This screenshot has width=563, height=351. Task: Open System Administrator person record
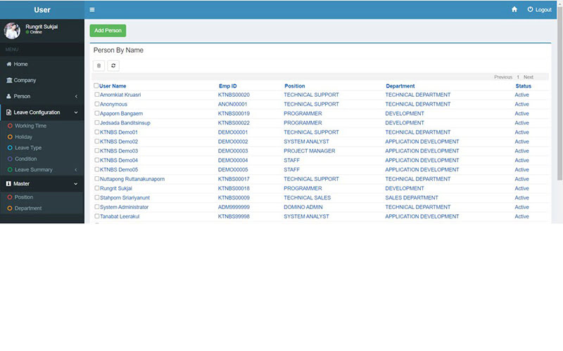pyautogui.click(x=125, y=207)
